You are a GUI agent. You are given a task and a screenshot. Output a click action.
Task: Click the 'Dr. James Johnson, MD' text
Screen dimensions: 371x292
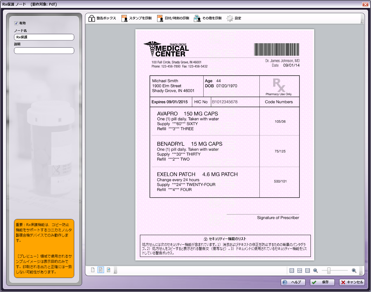click(x=282, y=61)
